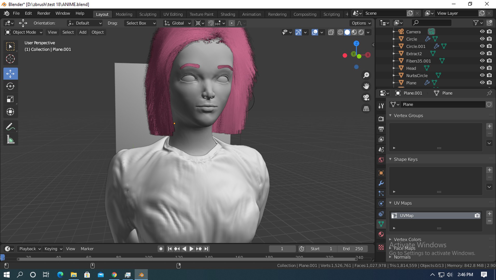
Task: Hide the Circle object with eye icon
Action: pos(482,39)
